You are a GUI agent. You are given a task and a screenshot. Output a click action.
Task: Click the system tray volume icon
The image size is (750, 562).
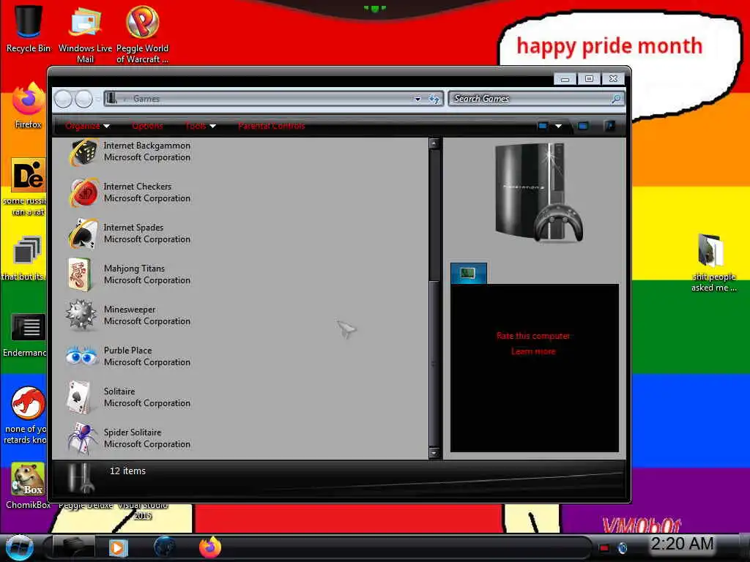tap(623, 547)
